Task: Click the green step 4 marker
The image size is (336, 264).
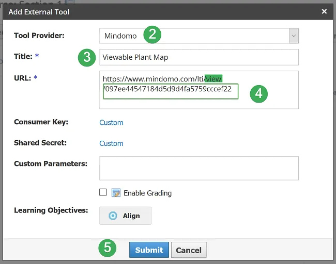Action: coord(259,93)
